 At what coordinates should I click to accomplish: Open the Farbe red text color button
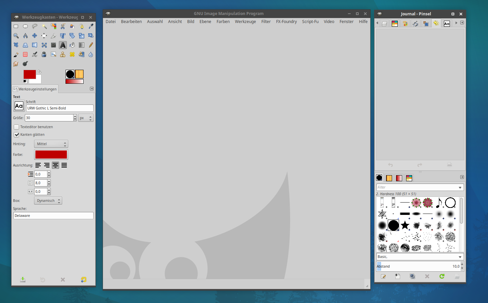click(51, 155)
